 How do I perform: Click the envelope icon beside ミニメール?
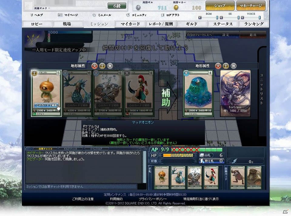pyautogui.click(x=94, y=15)
